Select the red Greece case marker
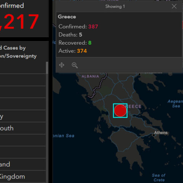 coord(120,111)
